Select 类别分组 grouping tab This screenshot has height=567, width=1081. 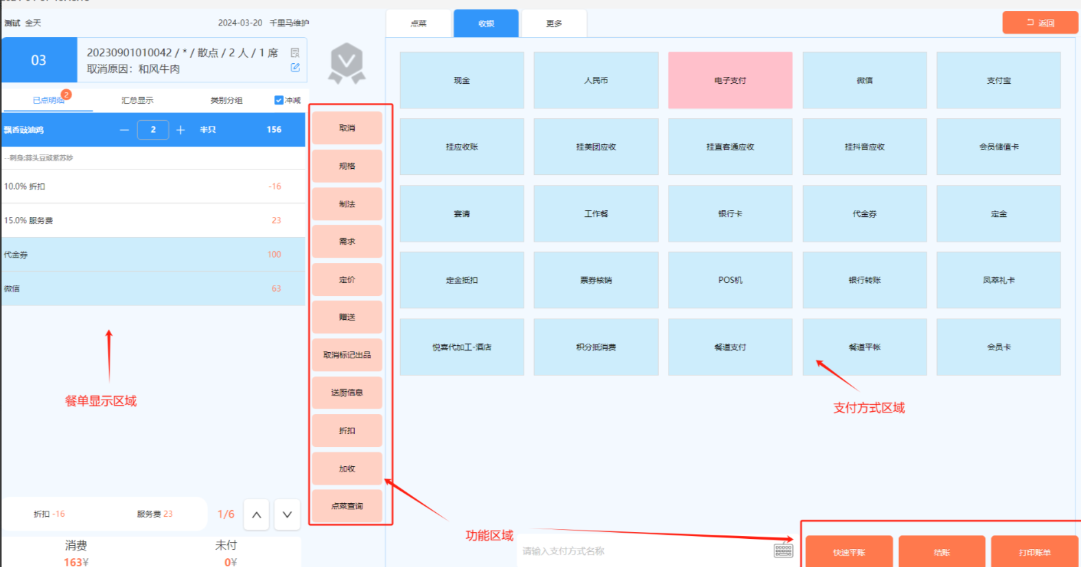coord(226,100)
